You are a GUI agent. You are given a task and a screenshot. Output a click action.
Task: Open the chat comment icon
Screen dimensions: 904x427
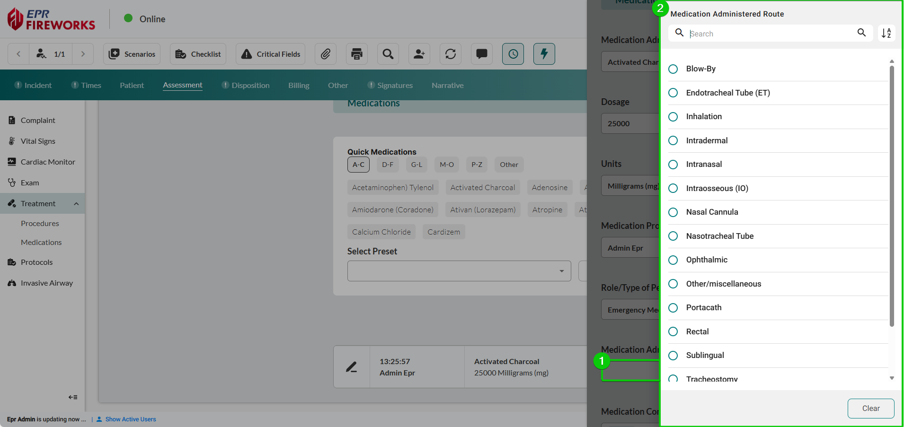(x=482, y=54)
